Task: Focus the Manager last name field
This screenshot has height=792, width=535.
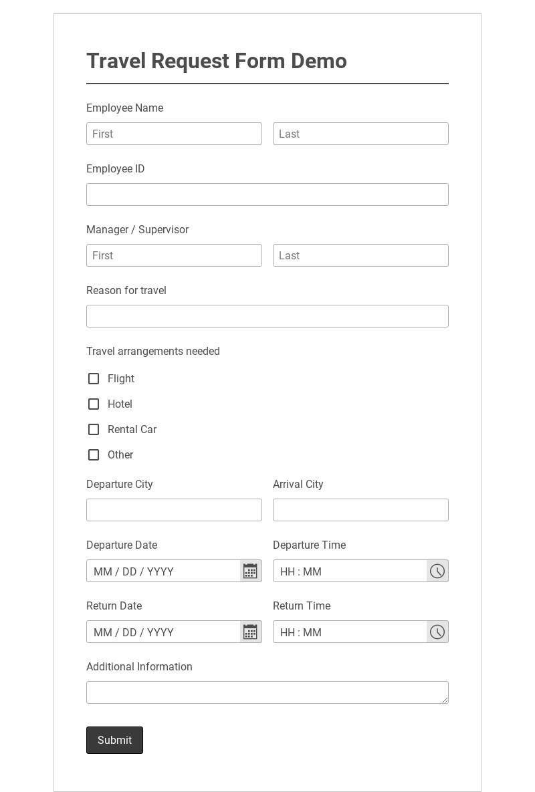Action: [x=360, y=255]
